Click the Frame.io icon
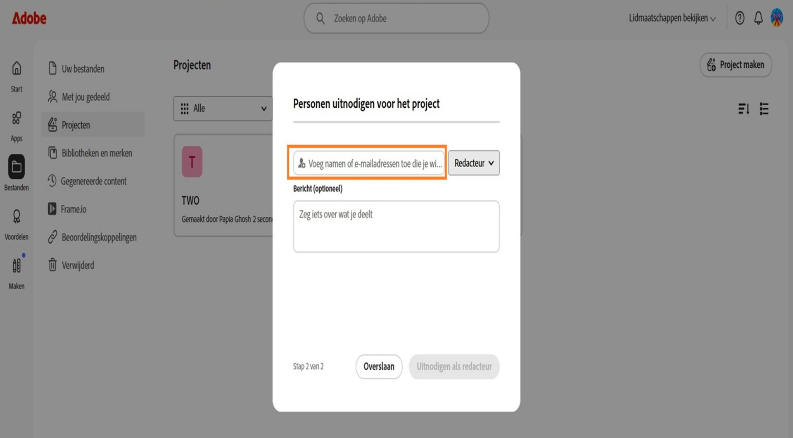 pos(52,209)
